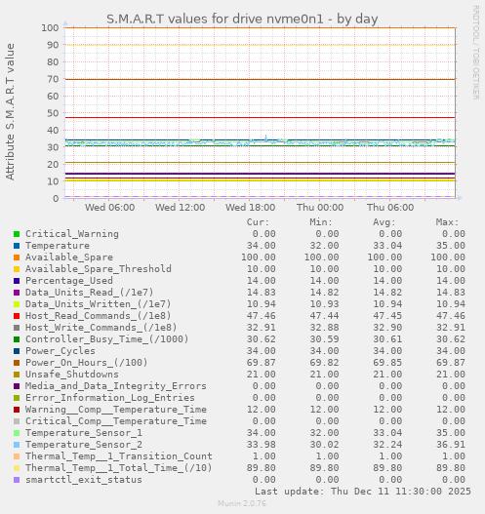Click the Avg: column header
485x514 pixels.
click(x=384, y=222)
